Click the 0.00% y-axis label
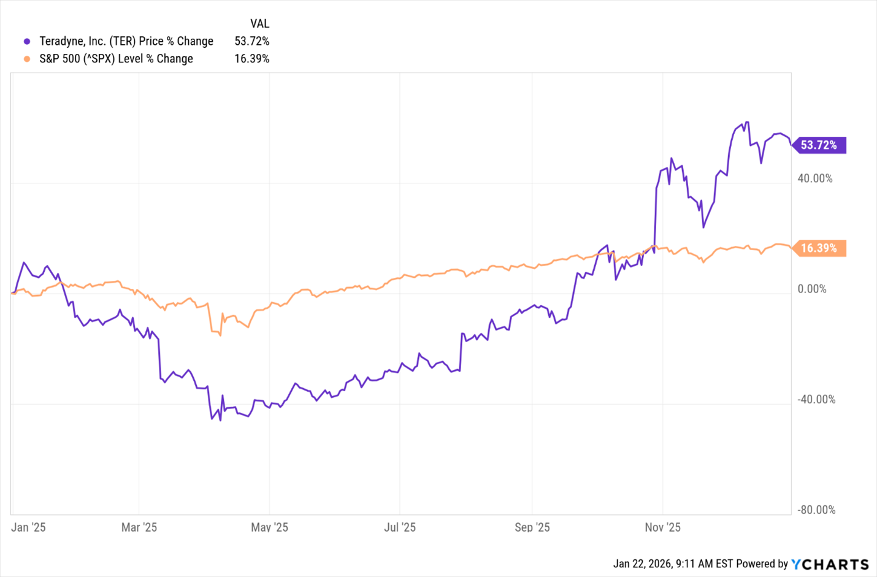Image resolution: width=877 pixels, height=577 pixels. (812, 289)
